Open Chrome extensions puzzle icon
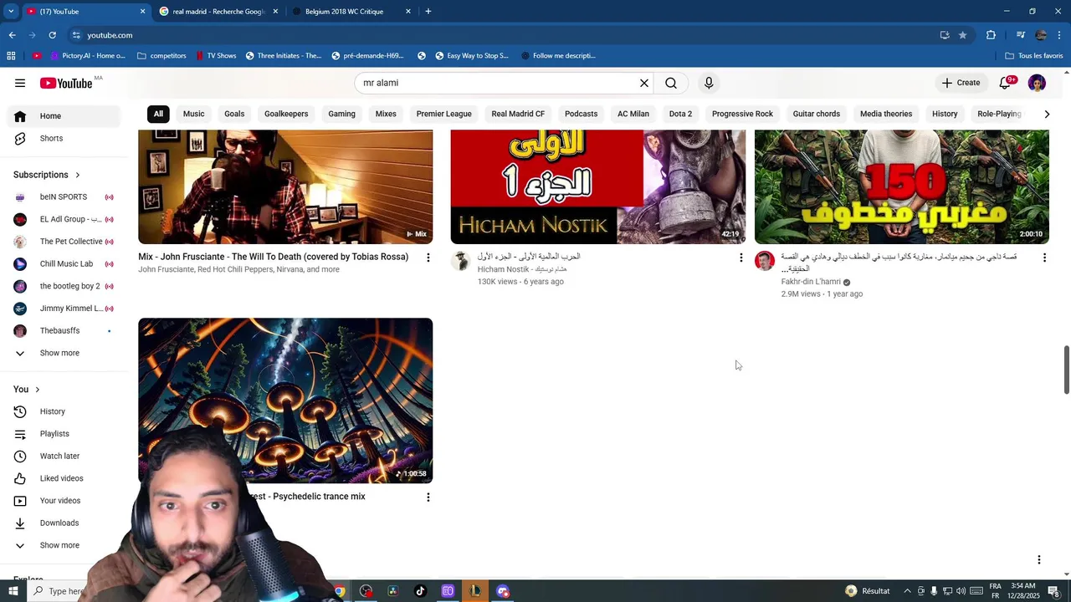The width and height of the screenshot is (1071, 602). pos(991,35)
